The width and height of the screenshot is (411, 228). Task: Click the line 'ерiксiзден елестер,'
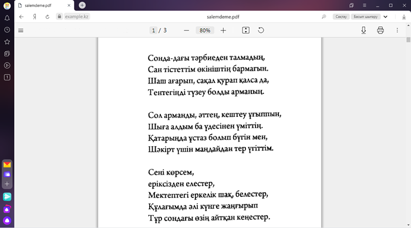coord(181,184)
